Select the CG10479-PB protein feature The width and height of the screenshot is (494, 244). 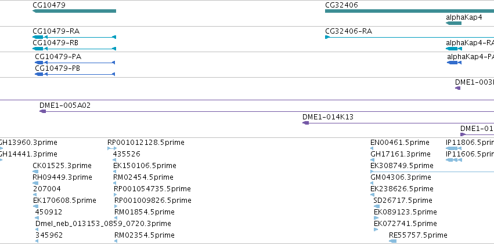75,74
